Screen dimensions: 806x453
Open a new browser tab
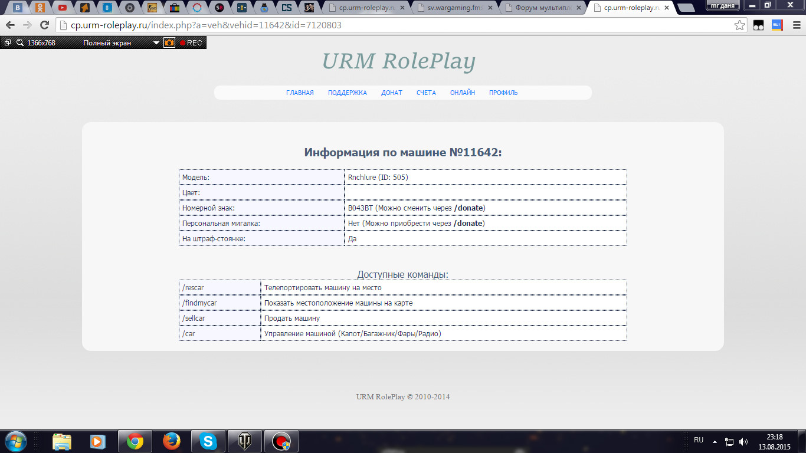[x=686, y=8]
